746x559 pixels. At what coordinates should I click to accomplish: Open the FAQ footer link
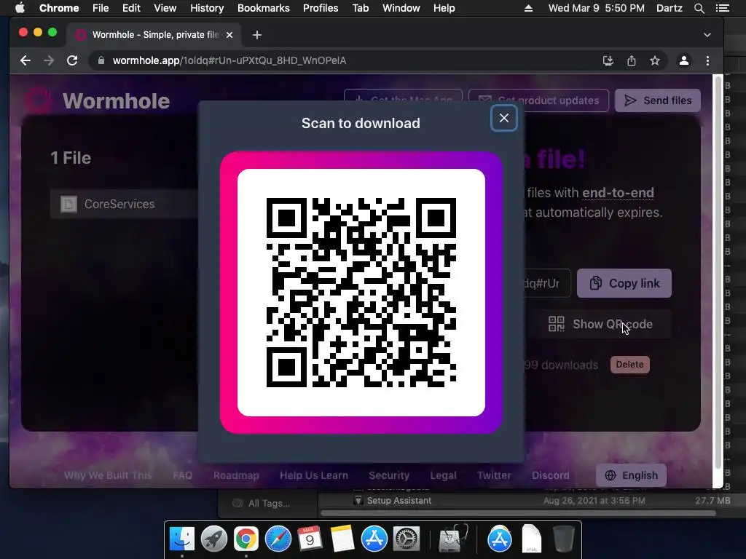coord(183,475)
